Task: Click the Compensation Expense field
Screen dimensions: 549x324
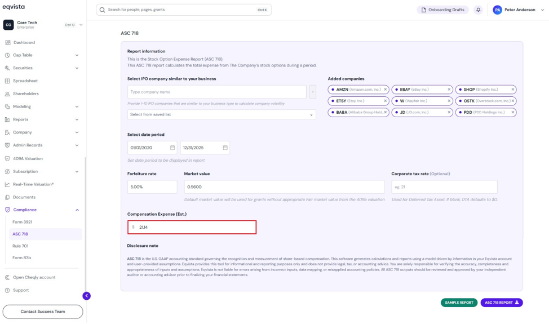Action: point(192,227)
